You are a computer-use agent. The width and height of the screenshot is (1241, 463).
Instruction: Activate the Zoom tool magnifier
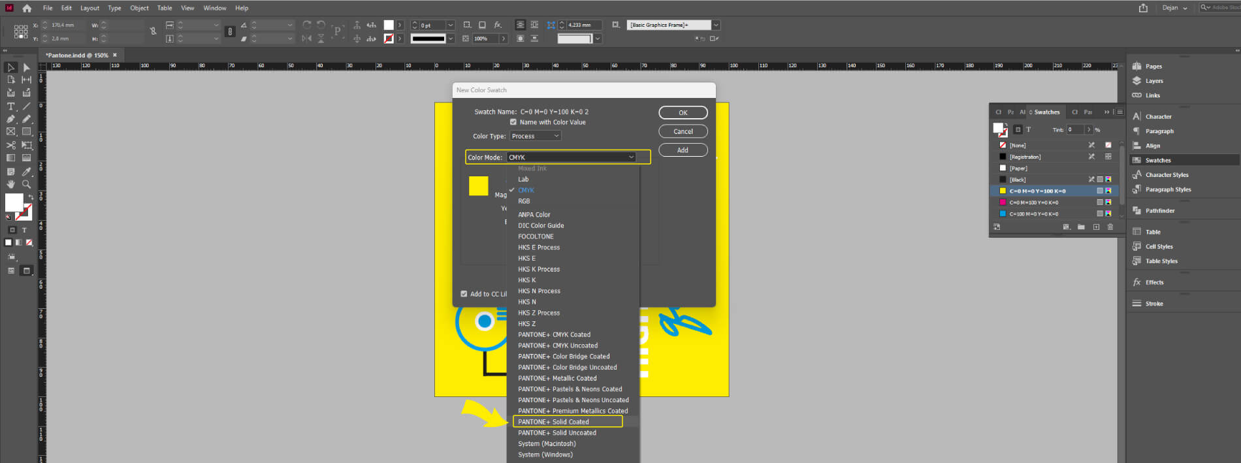coord(26,185)
